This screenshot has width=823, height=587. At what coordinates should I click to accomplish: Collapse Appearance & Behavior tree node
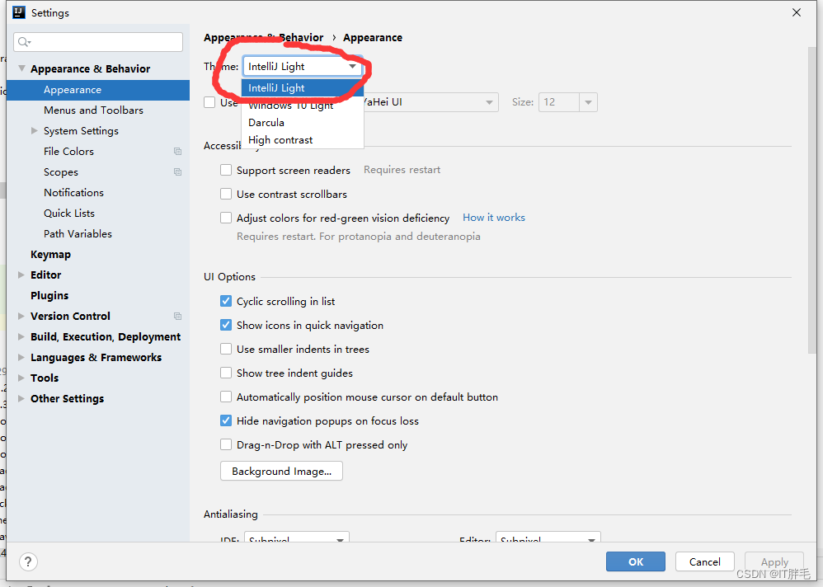pos(21,68)
